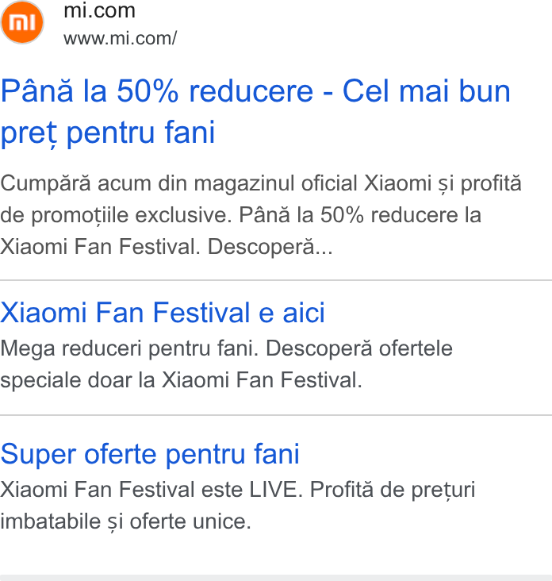Click the 'Descoperă ofertele' phrase
The height and width of the screenshot is (581, 552).
(x=359, y=348)
